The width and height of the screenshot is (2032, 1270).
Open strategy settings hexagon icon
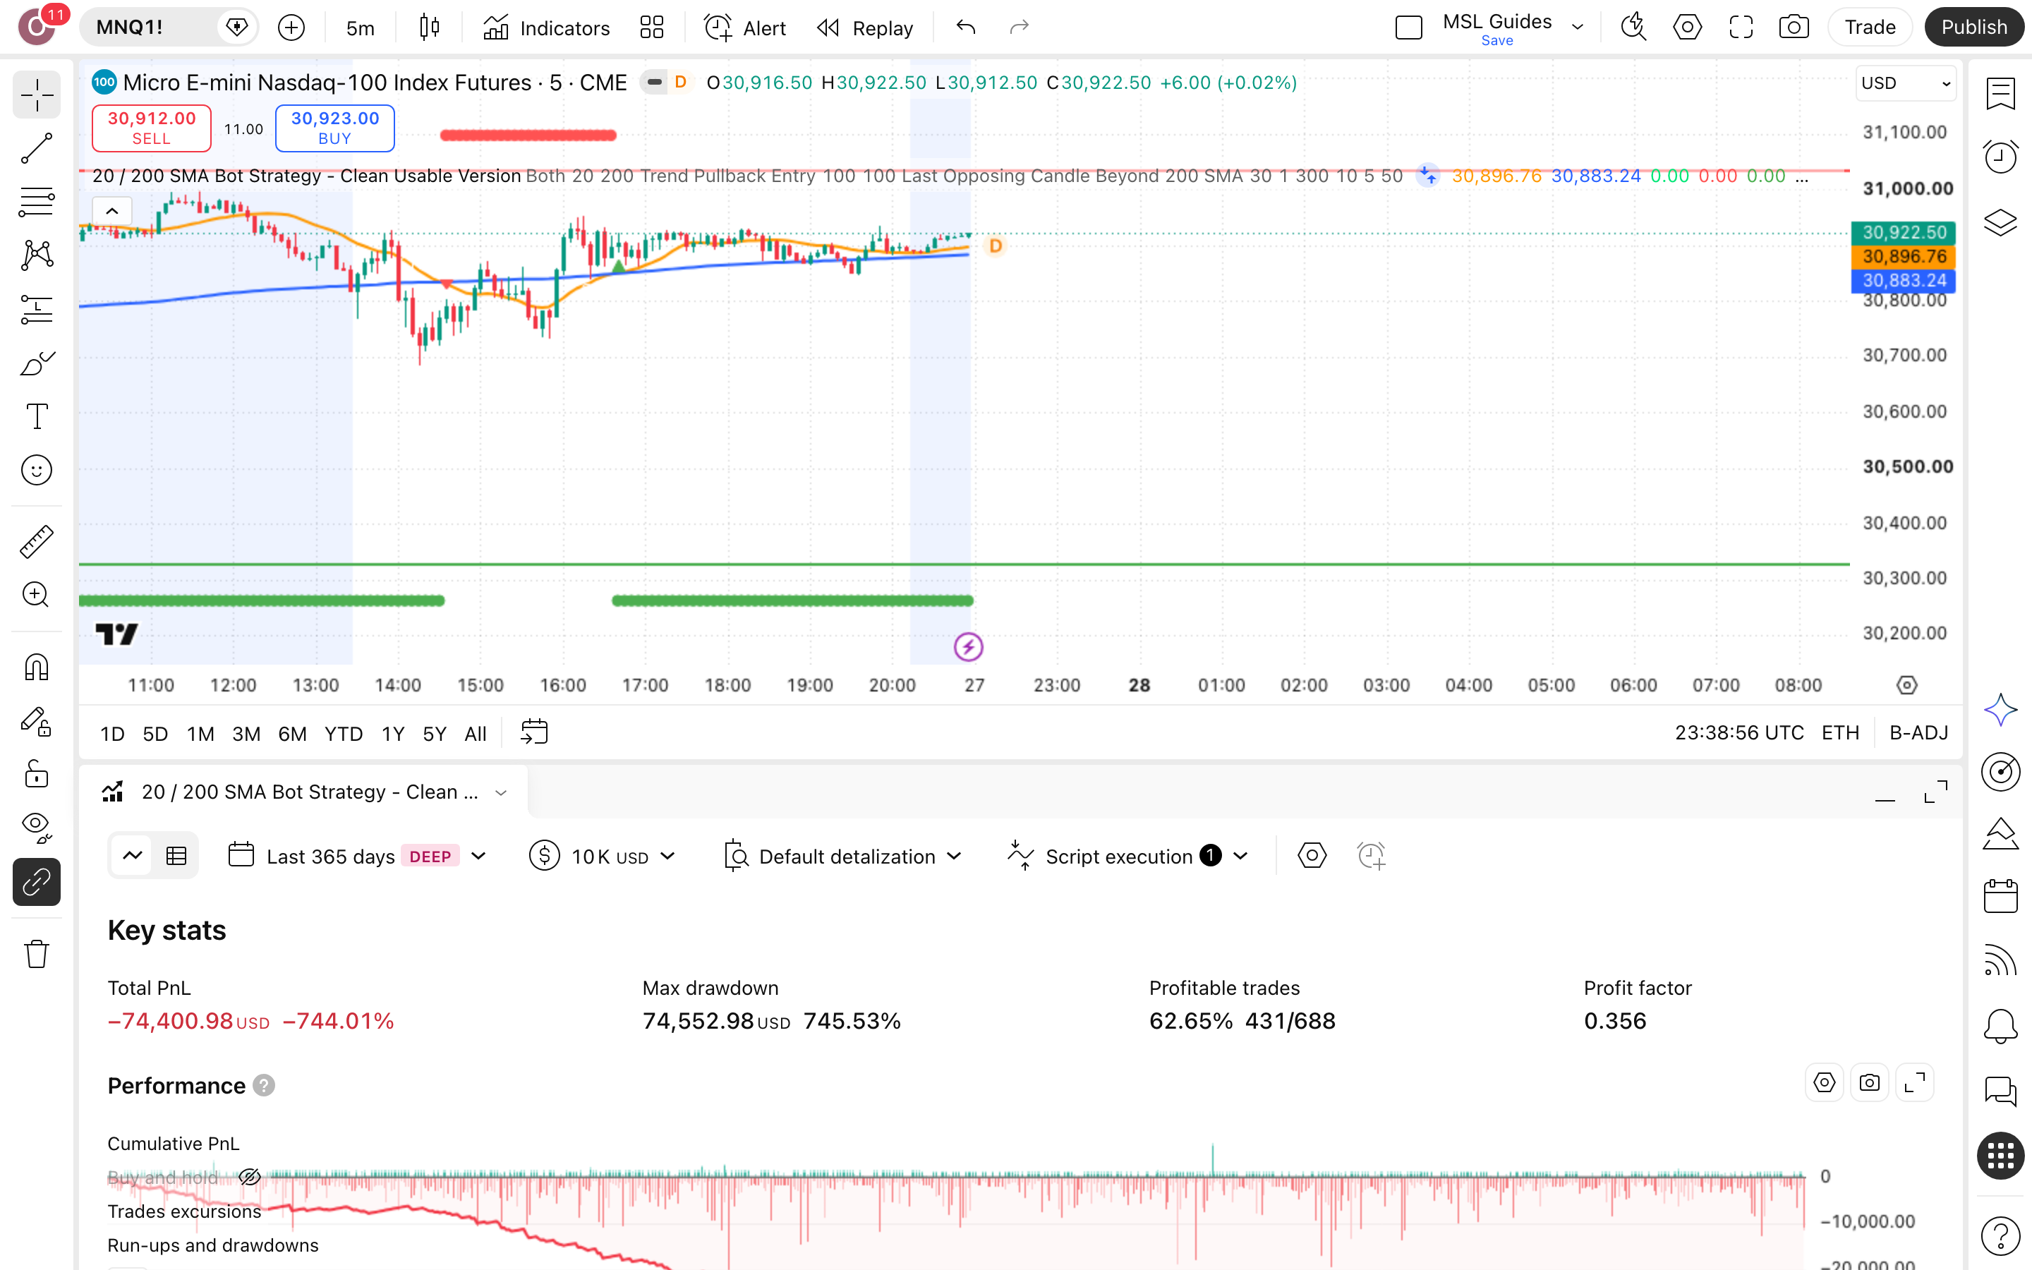1312,856
